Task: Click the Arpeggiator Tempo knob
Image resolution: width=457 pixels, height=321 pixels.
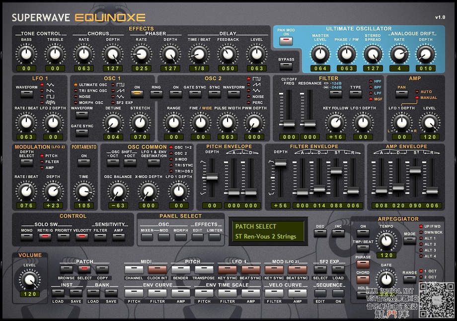Action: (x=386, y=241)
